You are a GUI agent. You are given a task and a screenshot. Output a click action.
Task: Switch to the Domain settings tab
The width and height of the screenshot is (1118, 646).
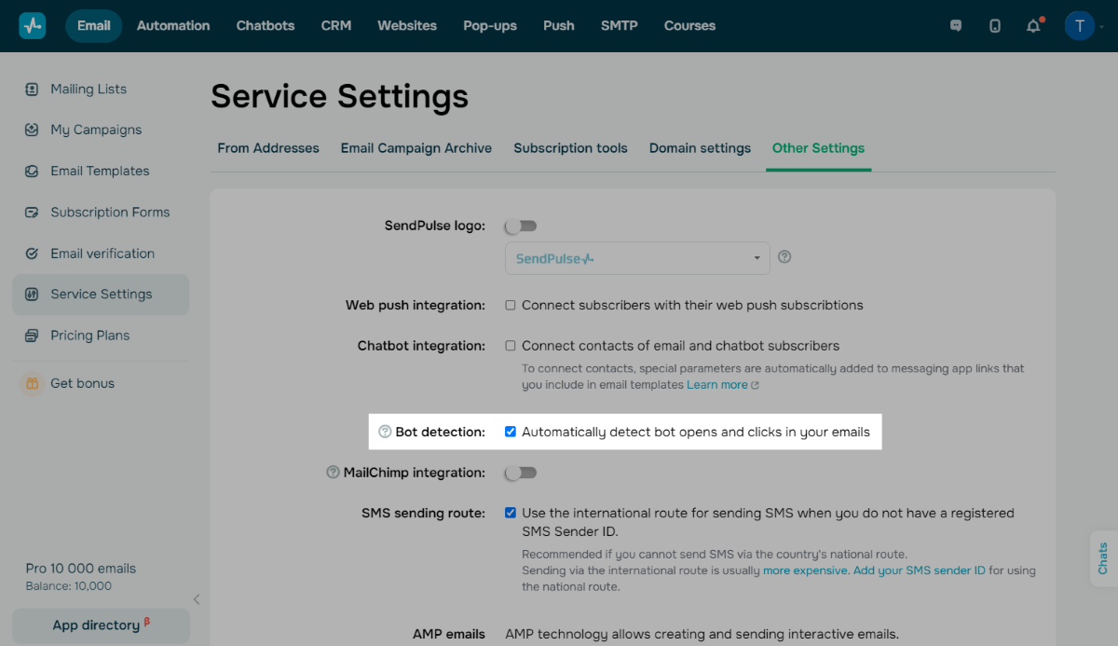click(700, 148)
